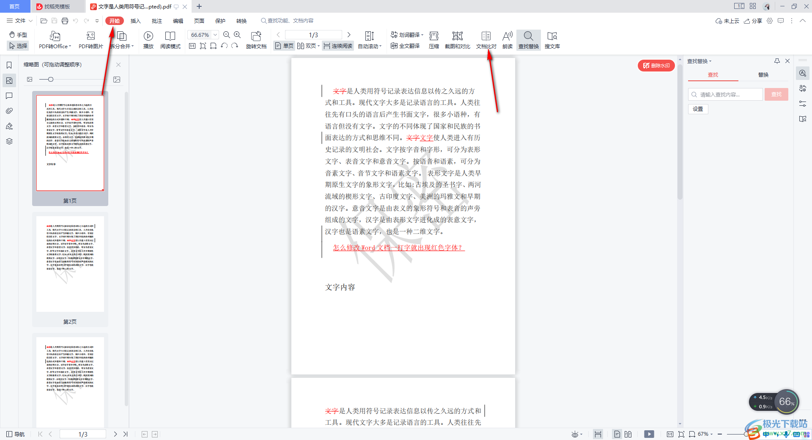
Task: Click 未上云 cloud status button
Action: coord(727,21)
